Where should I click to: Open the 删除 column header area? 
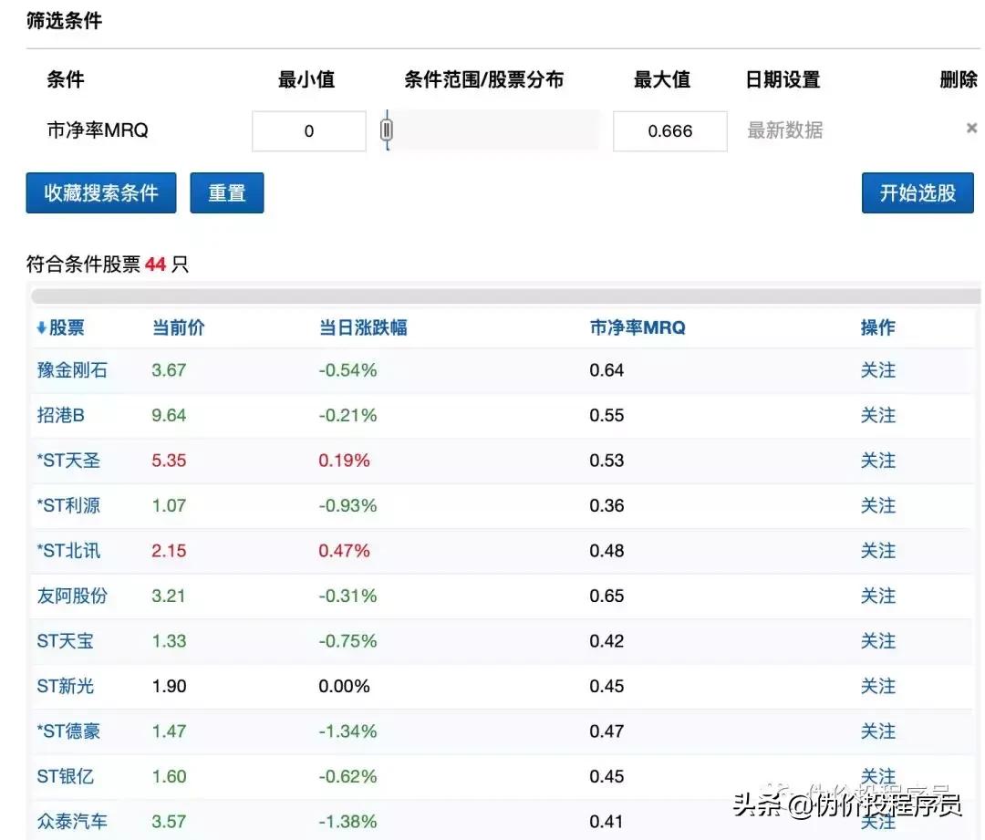click(959, 79)
